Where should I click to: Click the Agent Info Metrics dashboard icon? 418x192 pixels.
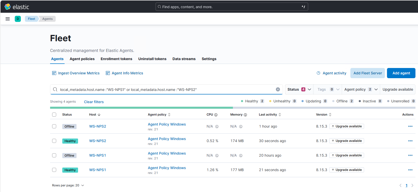[x=108, y=73]
